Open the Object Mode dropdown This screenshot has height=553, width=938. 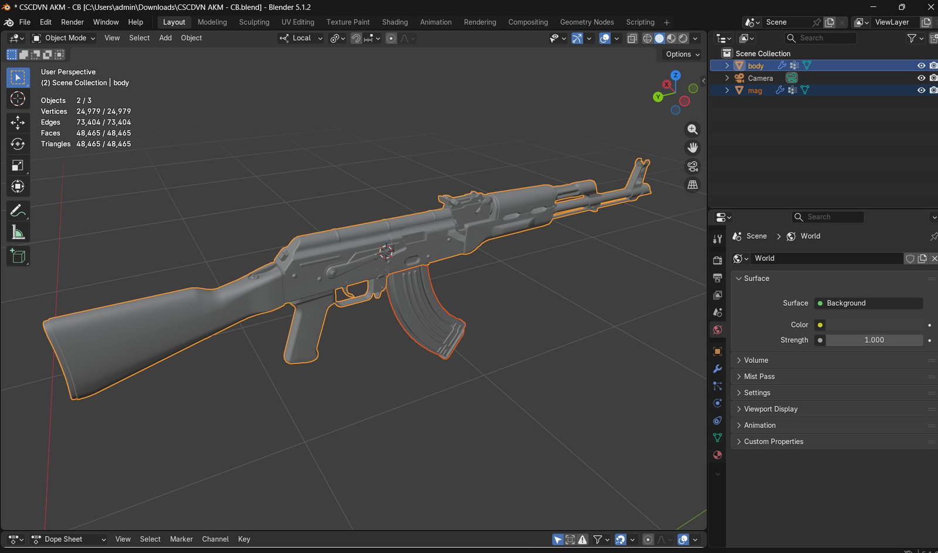pos(63,38)
